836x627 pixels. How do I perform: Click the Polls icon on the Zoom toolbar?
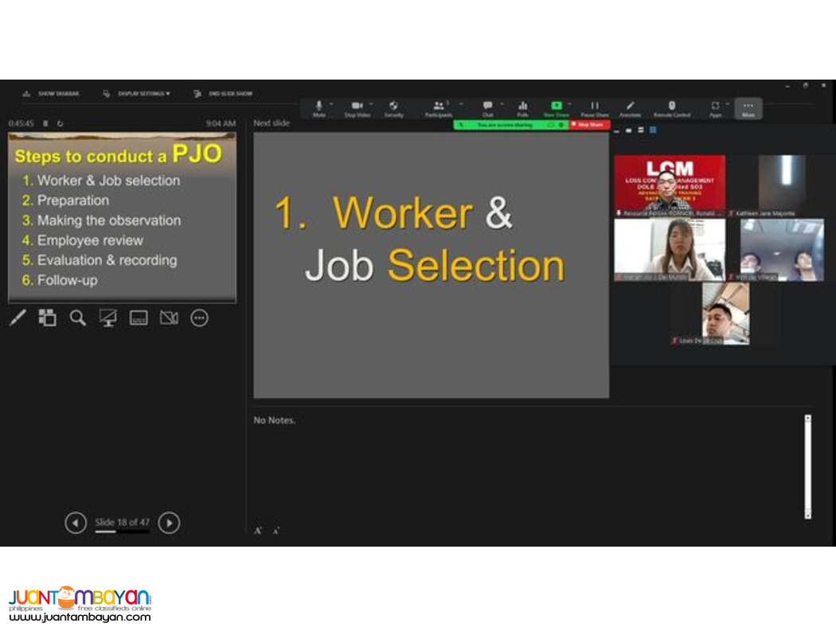tap(523, 105)
